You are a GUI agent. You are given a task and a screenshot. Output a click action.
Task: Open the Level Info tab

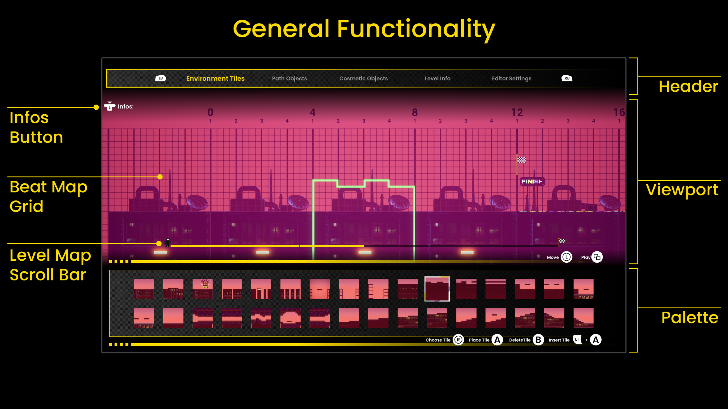(437, 79)
